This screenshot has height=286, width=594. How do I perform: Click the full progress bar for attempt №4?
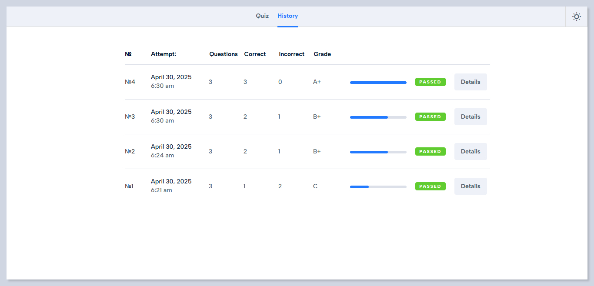click(378, 82)
